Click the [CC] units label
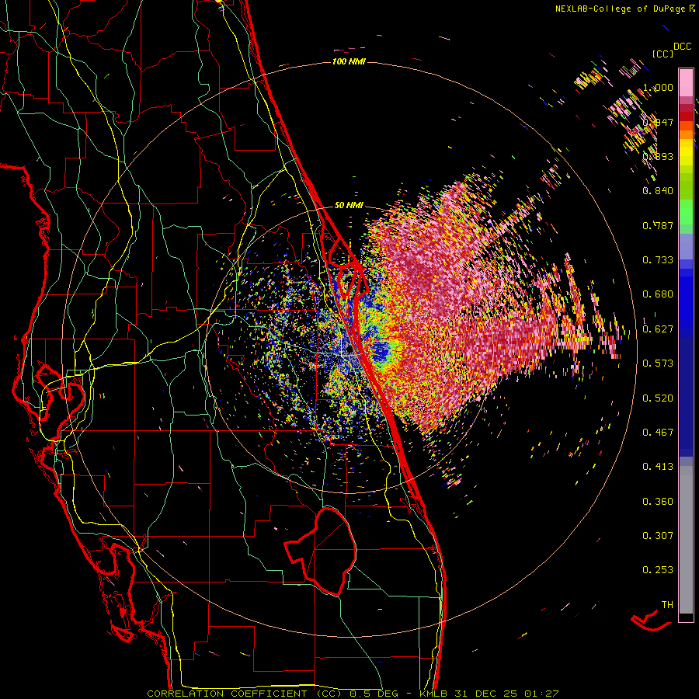This screenshot has height=699, width=699. coord(663,54)
